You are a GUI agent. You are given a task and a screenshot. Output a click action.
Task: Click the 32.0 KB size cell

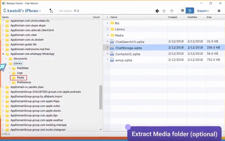click(212, 41)
